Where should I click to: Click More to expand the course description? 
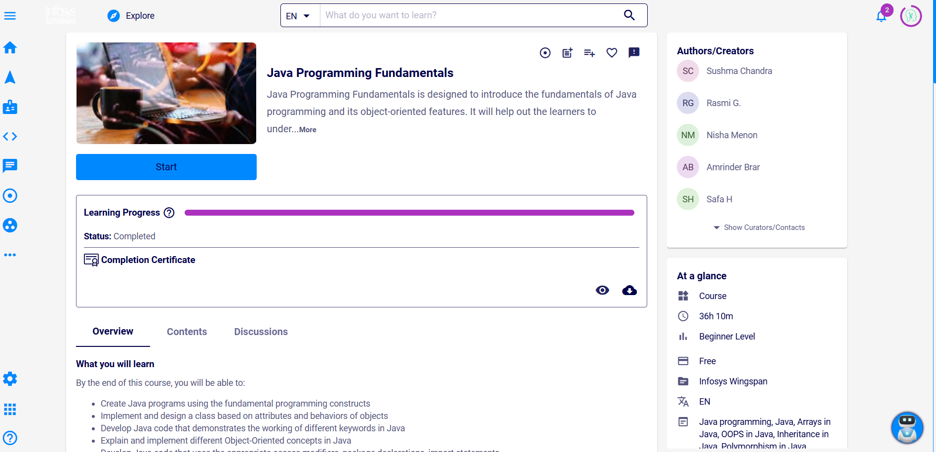point(307,129)
